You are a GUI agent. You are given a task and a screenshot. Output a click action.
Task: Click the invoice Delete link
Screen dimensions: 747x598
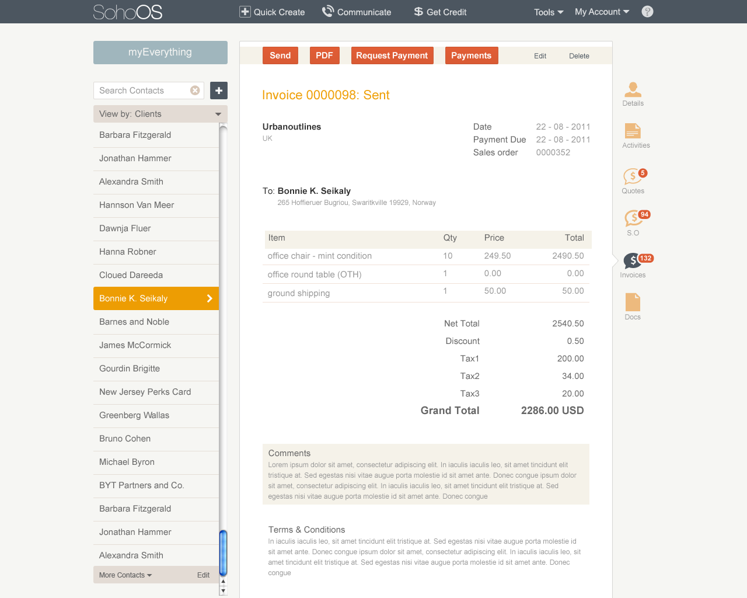click(x=580, y=56)
